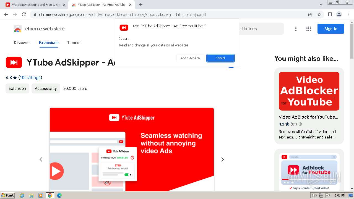Viewport: 354px width, 199px height.
Task: Click Add extension in the dialog
Action: pos(190,58)
